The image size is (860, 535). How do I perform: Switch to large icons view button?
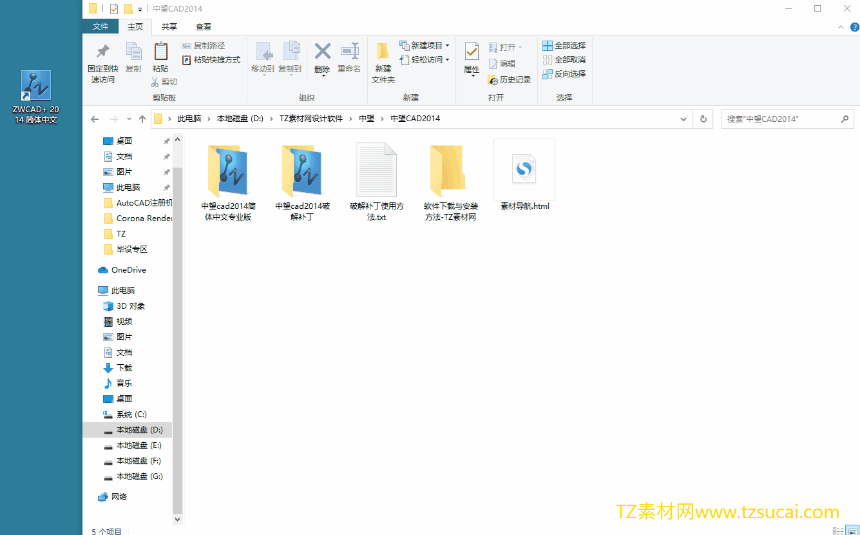point(851,530)
